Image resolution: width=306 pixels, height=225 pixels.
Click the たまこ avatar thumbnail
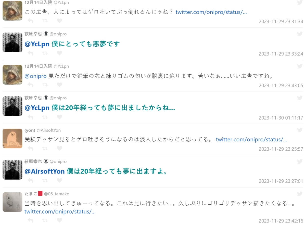click(x=12, y=202)
